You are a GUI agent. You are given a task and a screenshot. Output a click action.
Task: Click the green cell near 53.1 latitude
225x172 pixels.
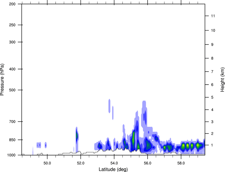click(99, 146)
